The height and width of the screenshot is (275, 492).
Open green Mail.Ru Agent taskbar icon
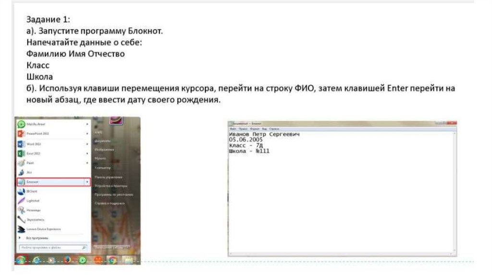tap(82, 260)
